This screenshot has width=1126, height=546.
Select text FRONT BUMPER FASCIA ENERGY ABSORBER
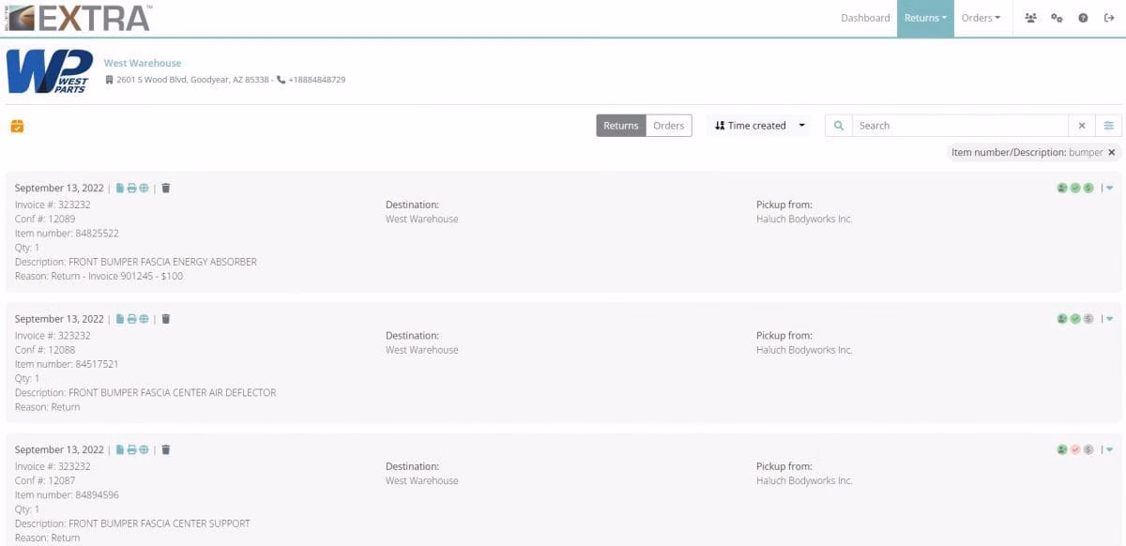pos(162,262)
